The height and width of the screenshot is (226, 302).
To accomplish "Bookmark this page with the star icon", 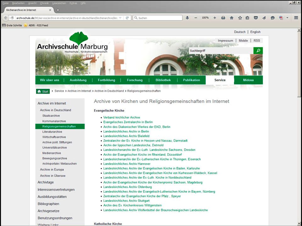I will click(240, 18).
